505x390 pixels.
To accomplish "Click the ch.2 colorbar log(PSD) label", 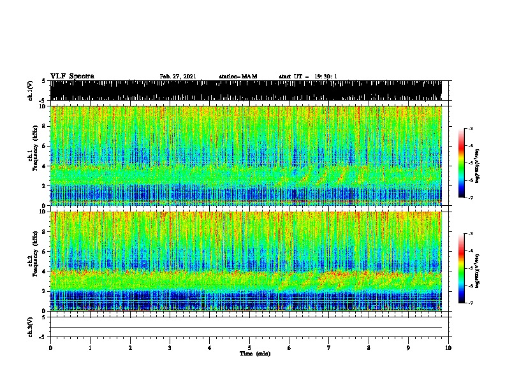I will [477, 271].
